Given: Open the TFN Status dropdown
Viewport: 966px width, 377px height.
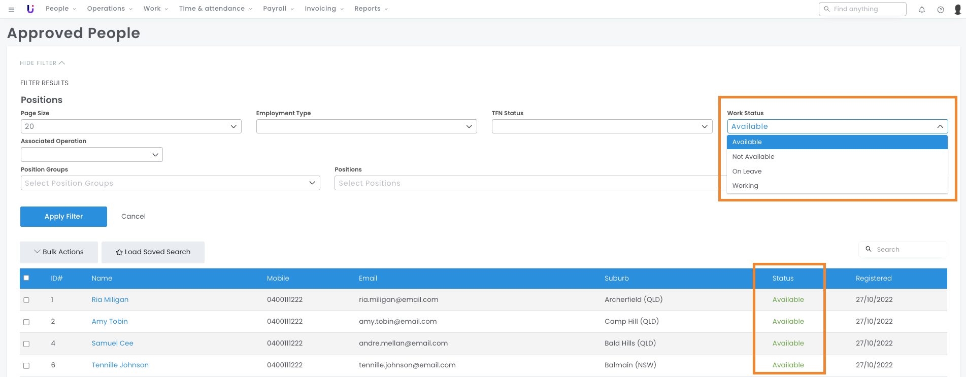Looking at the screenshot, I should (x=602, y=126).
